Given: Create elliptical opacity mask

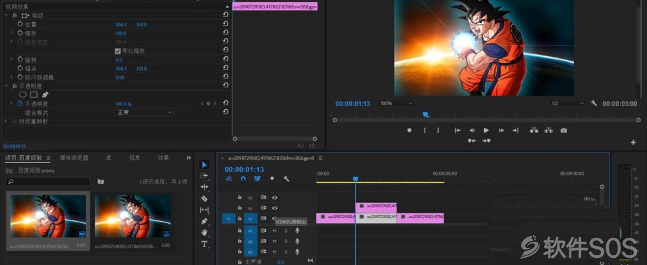Looking at the screenshot, I should pyautogui.click(x=23, y=94).
